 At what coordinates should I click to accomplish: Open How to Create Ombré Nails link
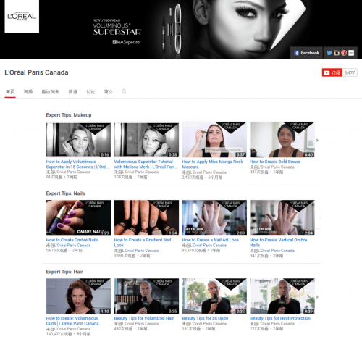(72, 240)
